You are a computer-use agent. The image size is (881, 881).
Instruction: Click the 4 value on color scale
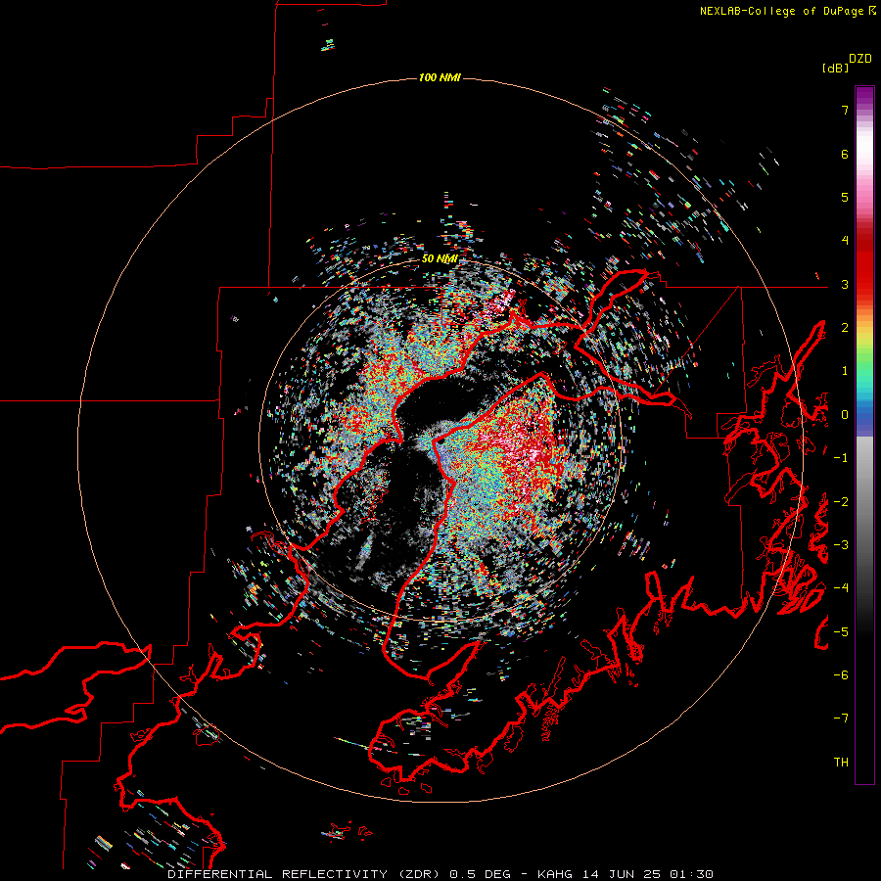(845, 241)
